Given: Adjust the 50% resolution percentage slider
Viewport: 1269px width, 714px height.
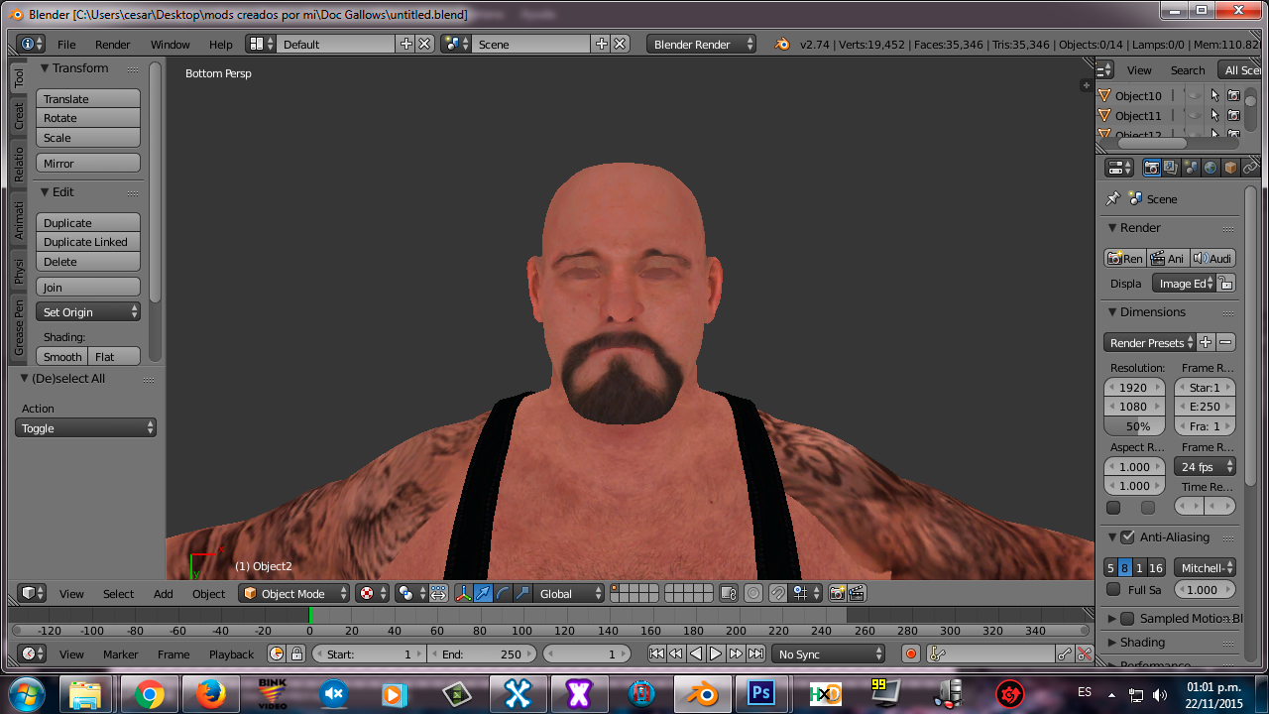Looking at the screenshot, I should coord(1135,426).
